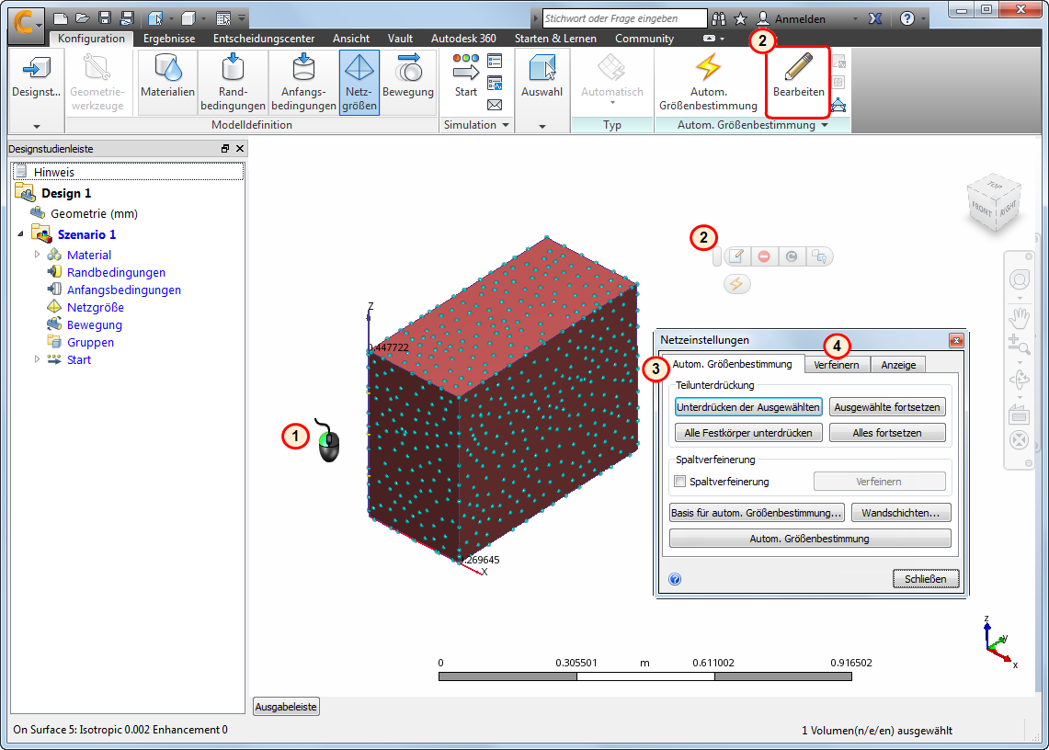Expand the Material tree node

click(38, 255)
